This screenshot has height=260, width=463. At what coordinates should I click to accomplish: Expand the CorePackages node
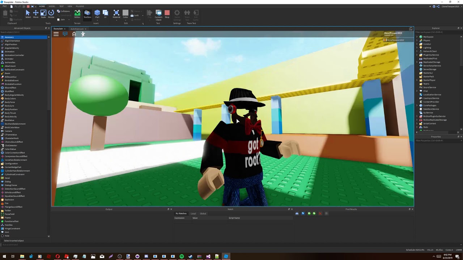[x=417, y=105]
